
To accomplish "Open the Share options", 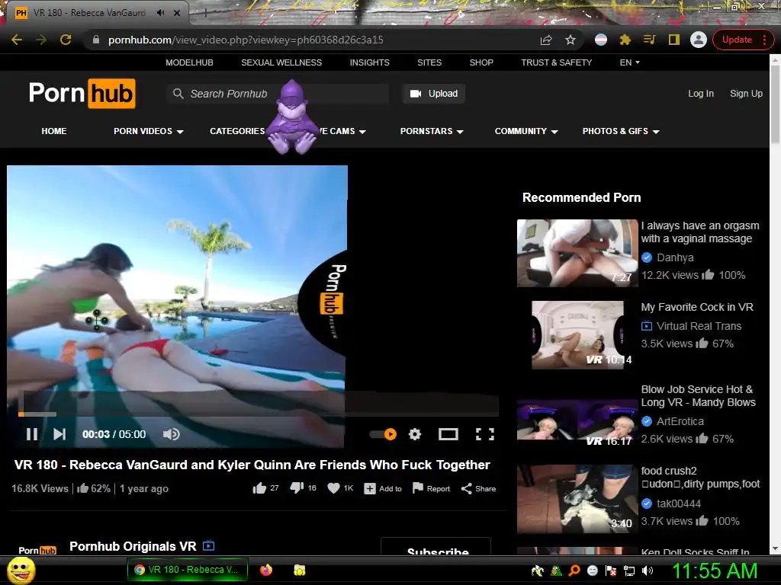I will [479, 488].
